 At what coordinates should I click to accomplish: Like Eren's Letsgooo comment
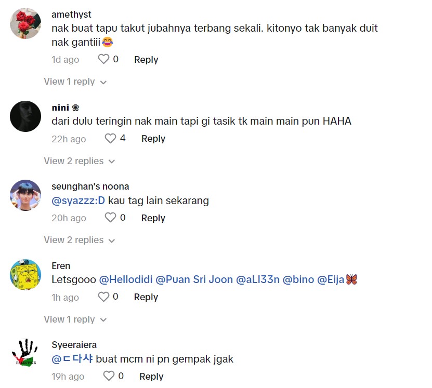pyautogui.click(x=103, y=297)
